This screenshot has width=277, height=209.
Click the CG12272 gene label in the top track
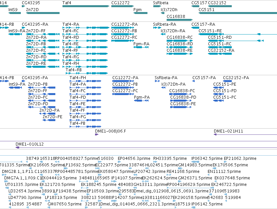click(120, 3)
